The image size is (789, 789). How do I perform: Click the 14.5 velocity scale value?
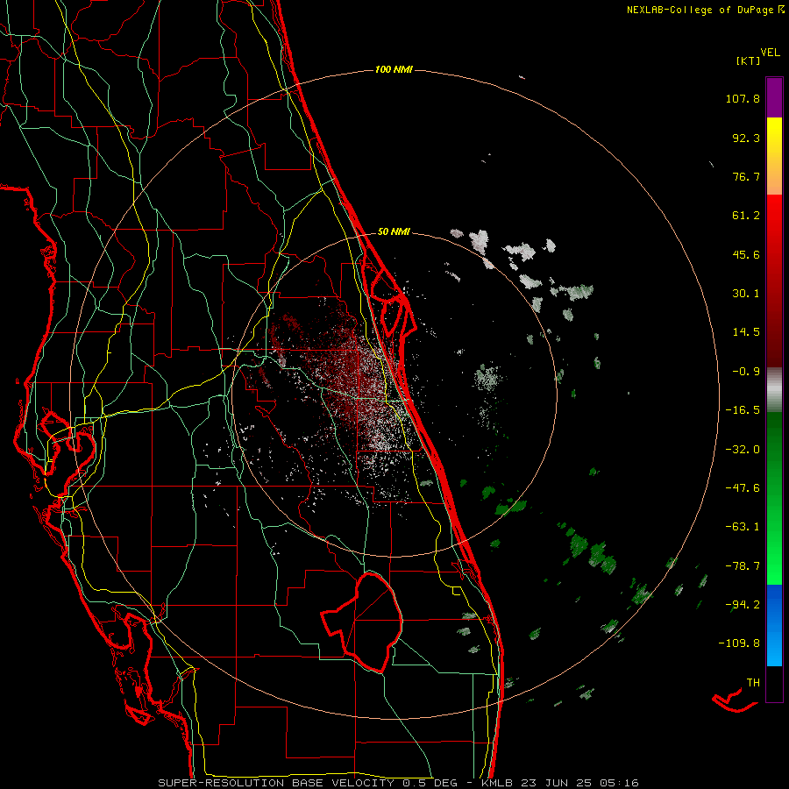click(746, 332)
